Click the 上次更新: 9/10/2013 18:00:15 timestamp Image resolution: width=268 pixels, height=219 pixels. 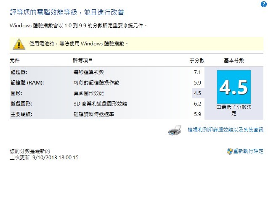[x=44, y=158]
